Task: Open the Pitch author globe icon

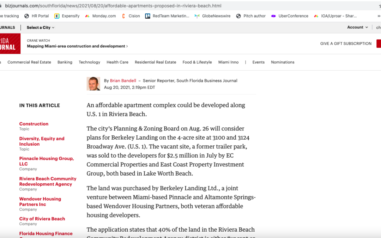Action: 238,16
